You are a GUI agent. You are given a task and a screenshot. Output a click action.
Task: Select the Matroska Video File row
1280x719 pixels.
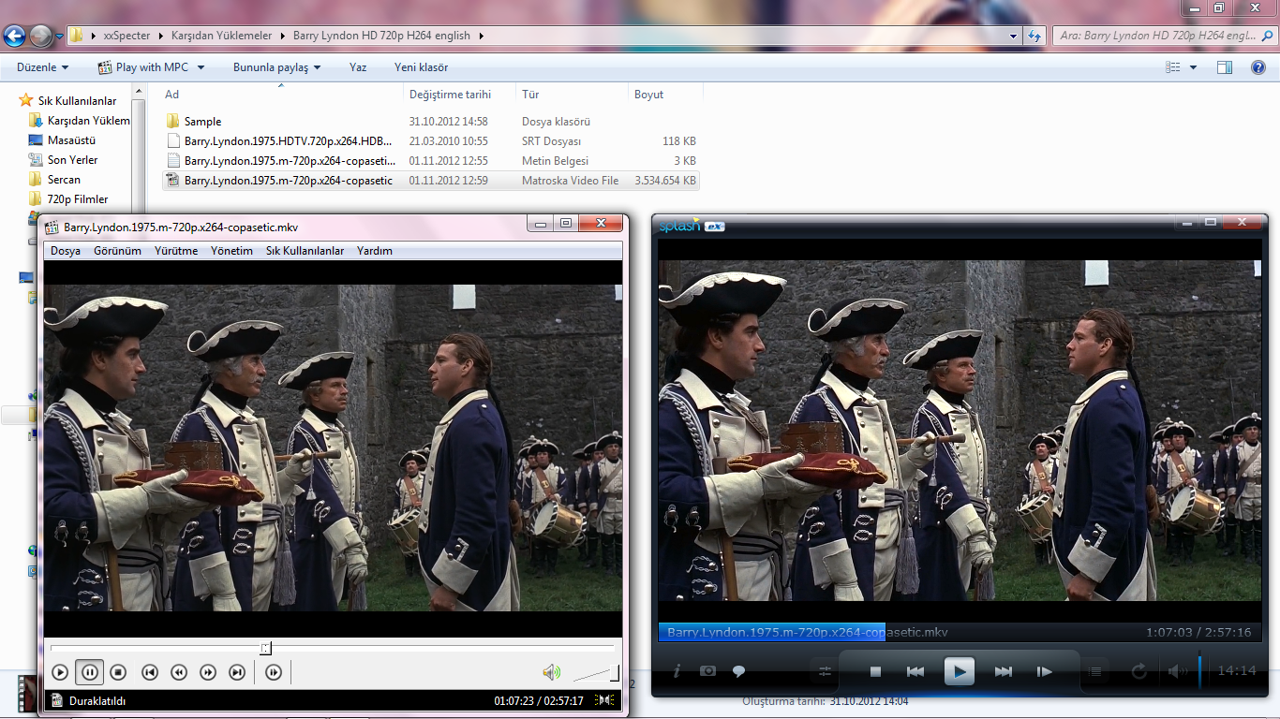coord(431,181)
